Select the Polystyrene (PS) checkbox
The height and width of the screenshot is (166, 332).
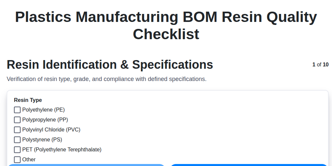[17, 140]
